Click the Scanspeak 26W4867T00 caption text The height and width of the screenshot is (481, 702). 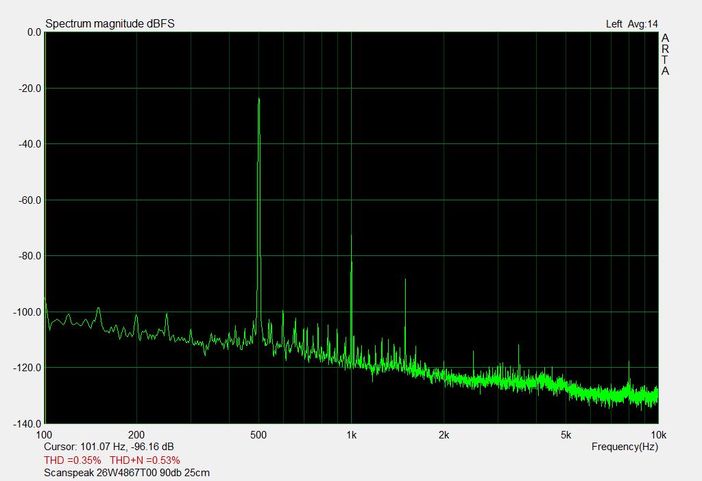(127, 473)
